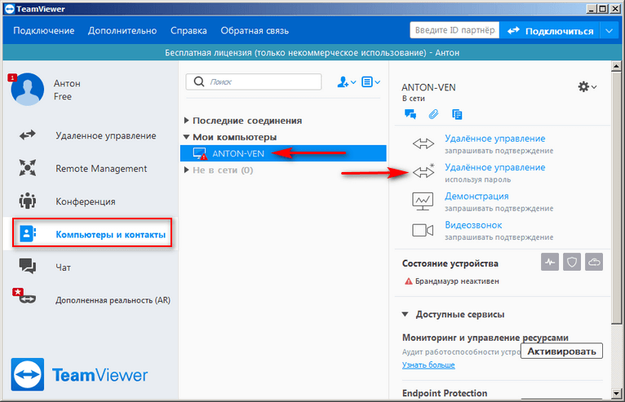Screen dimensions: 625x402
Task: Click the double-arrow icon for confirmation remote control
Action: pos(423,144)
